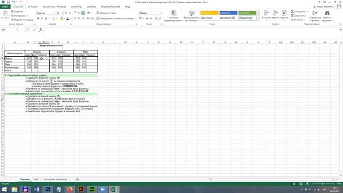
Task: Click the Delete (Удалить) cells icon
Action: coord(275,13)
